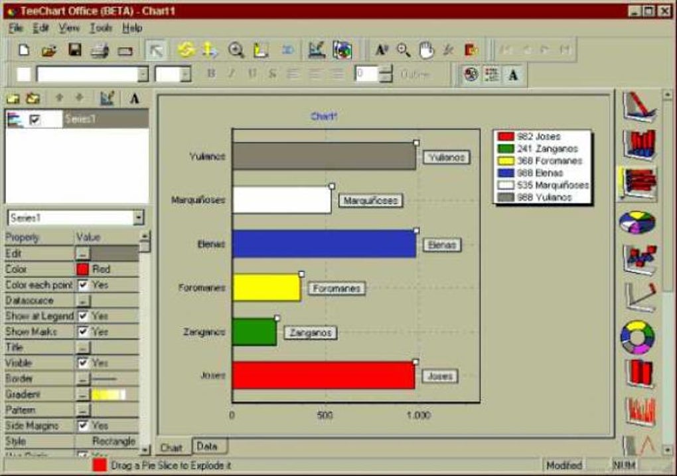This screenshot has width=677, height=476.
Task: Switch to the Data tab
Action: (x=208, y=447)
